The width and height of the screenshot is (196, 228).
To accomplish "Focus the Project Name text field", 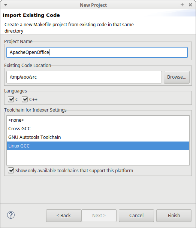I will tap(97, 52).
